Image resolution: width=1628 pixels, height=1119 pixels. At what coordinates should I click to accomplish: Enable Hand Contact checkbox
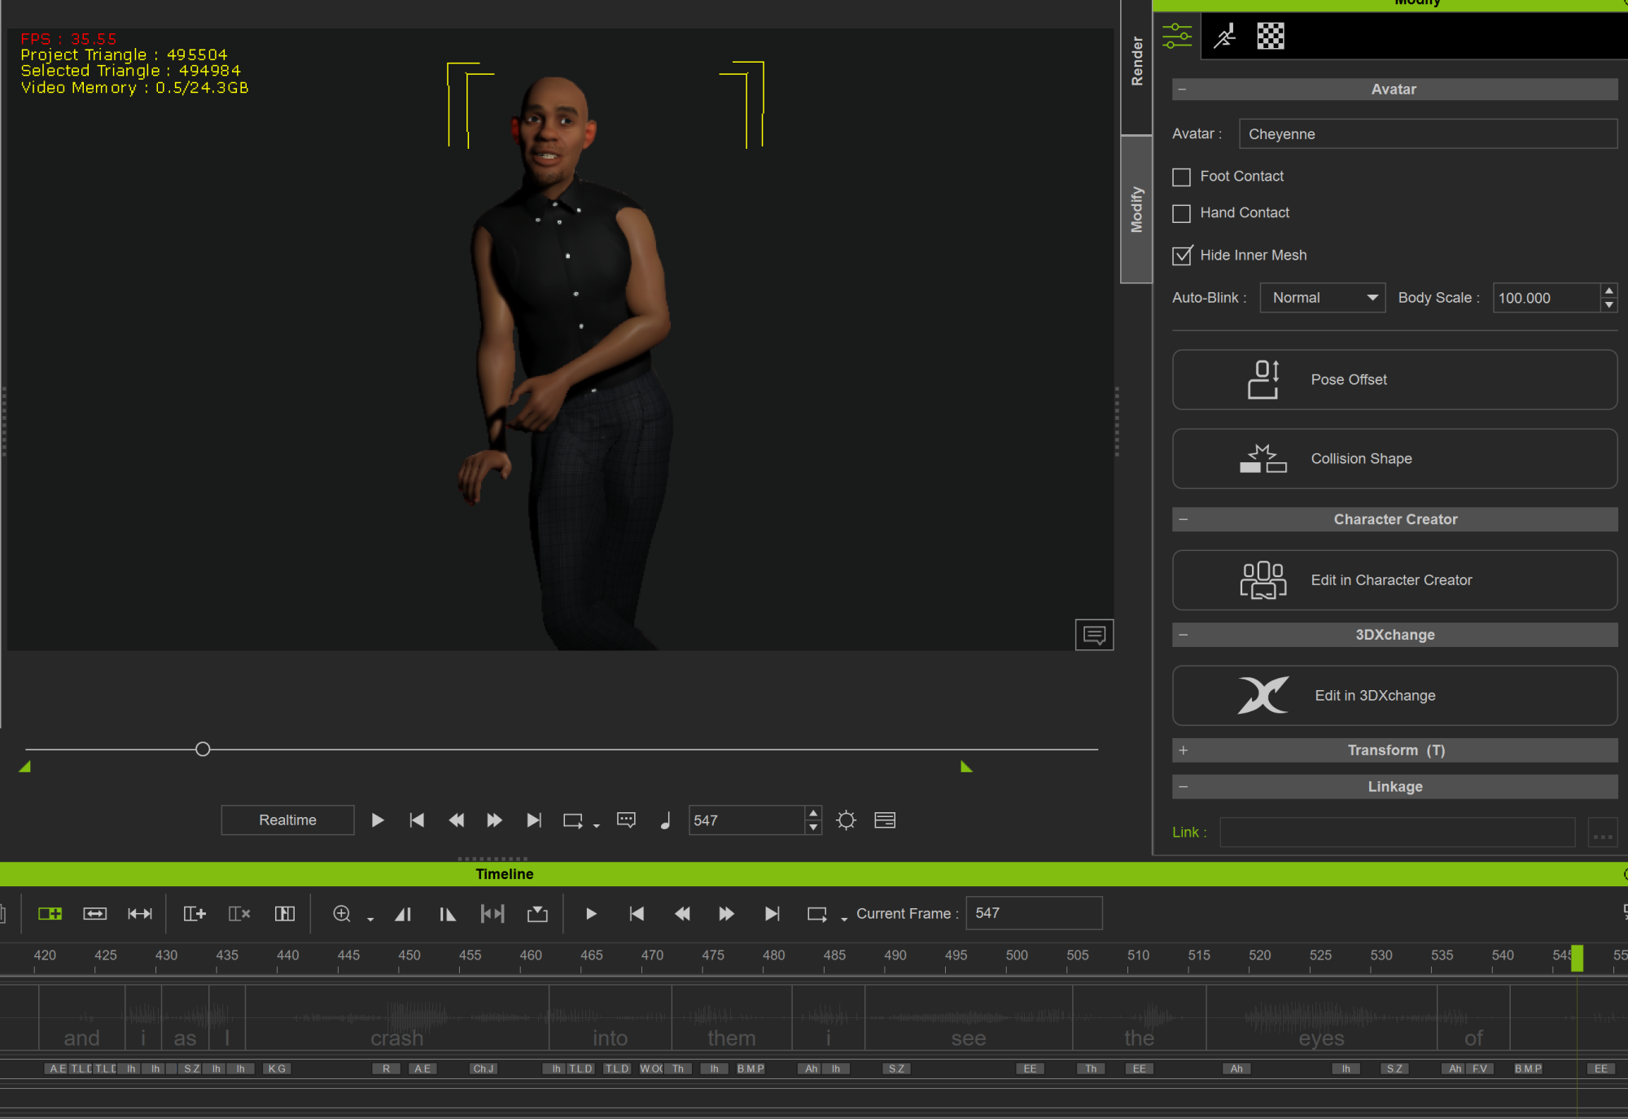(1181, 213)
